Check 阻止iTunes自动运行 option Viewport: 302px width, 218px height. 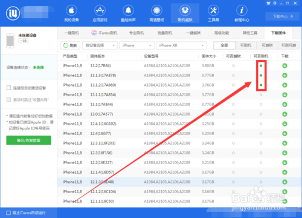[8, 213]
